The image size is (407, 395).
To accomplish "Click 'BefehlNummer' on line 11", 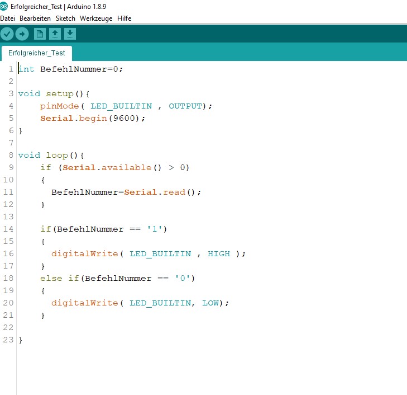I will click(x=85, y=192).
